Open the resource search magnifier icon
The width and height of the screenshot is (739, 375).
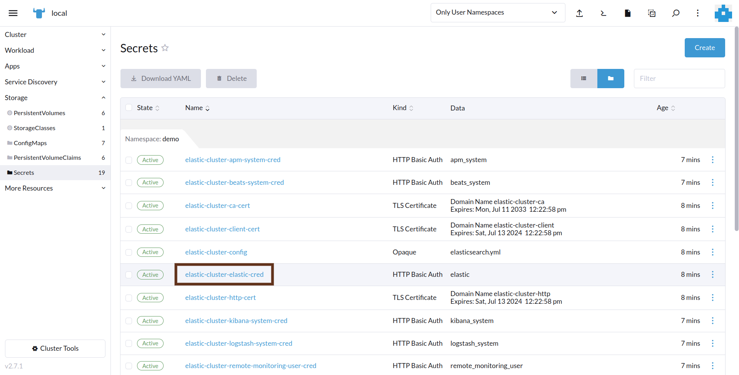pyautogui.click(x=675, y=13)
